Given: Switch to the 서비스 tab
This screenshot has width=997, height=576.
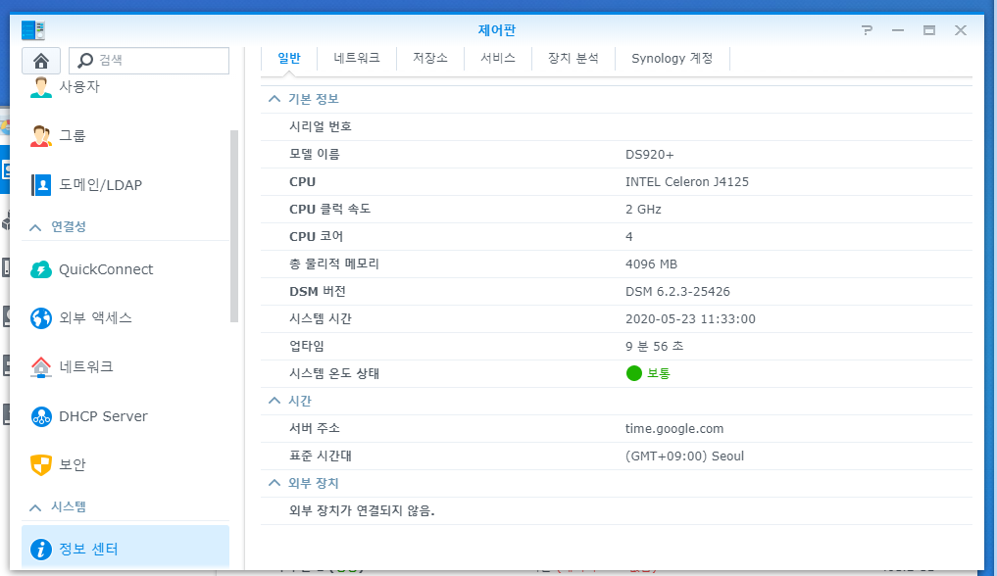Looking at the screenshot, I should [x=498, y=59].
